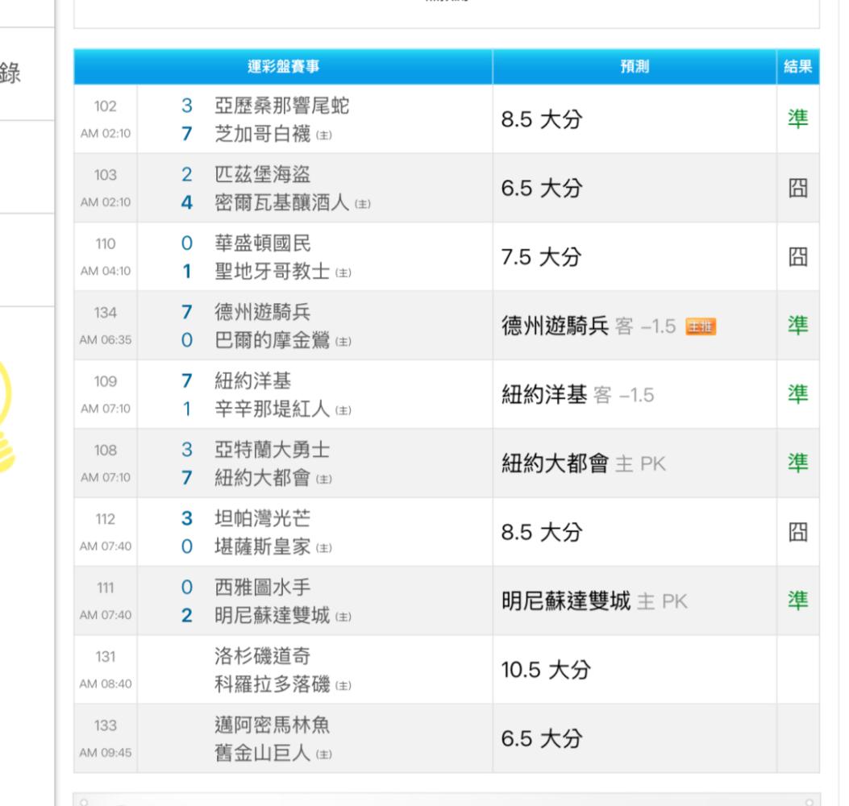Click team 堪薩斯皇家
The width and height of the screenshot is (849, 806).
(263, 546)
